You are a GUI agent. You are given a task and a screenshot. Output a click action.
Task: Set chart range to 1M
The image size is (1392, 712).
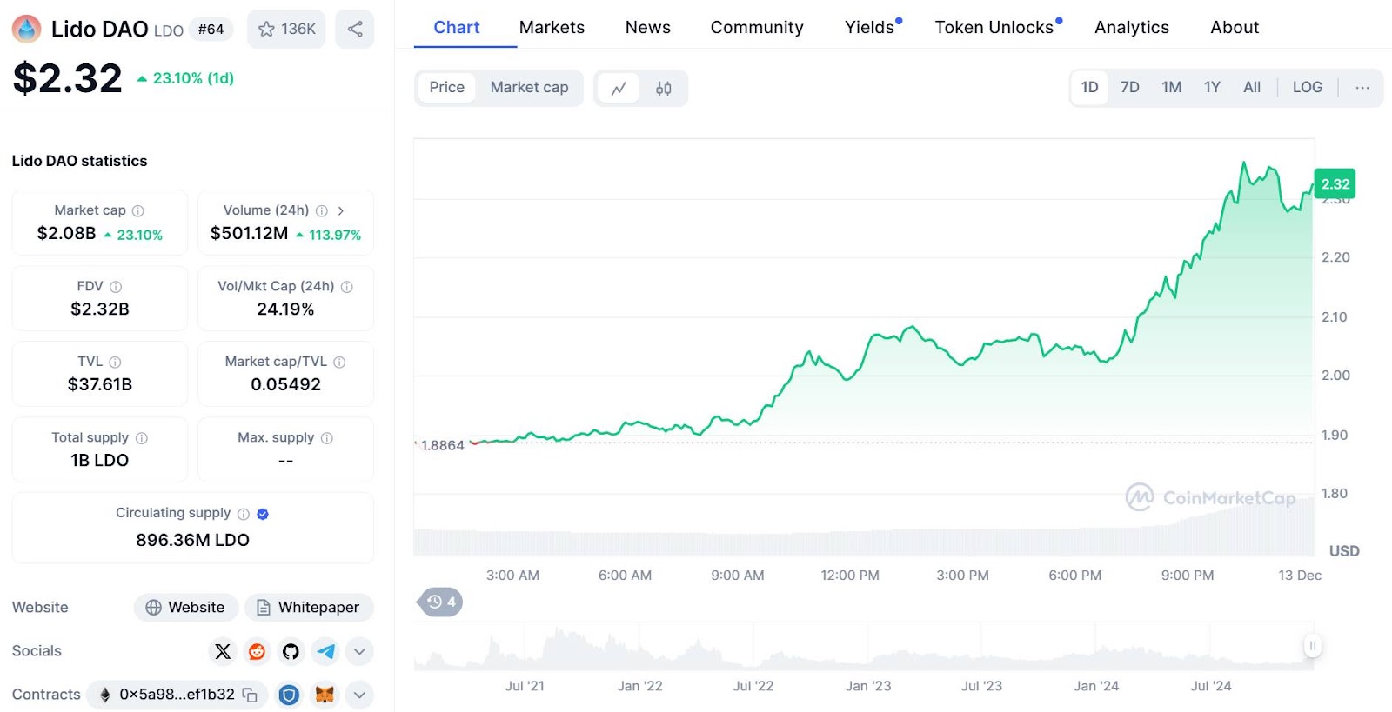(x=1171, y=87)
